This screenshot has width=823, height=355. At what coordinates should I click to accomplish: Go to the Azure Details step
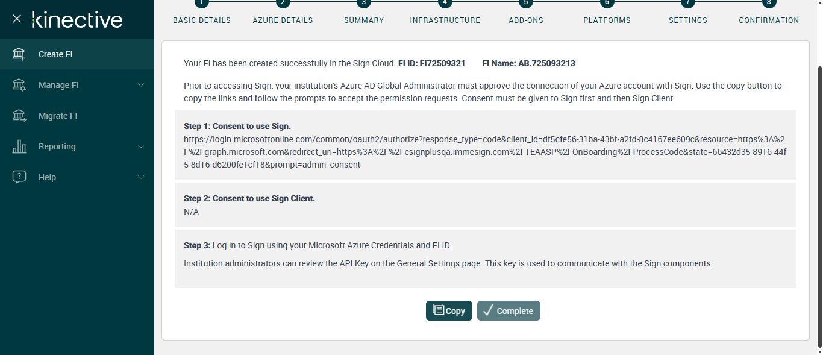point(283,20)
